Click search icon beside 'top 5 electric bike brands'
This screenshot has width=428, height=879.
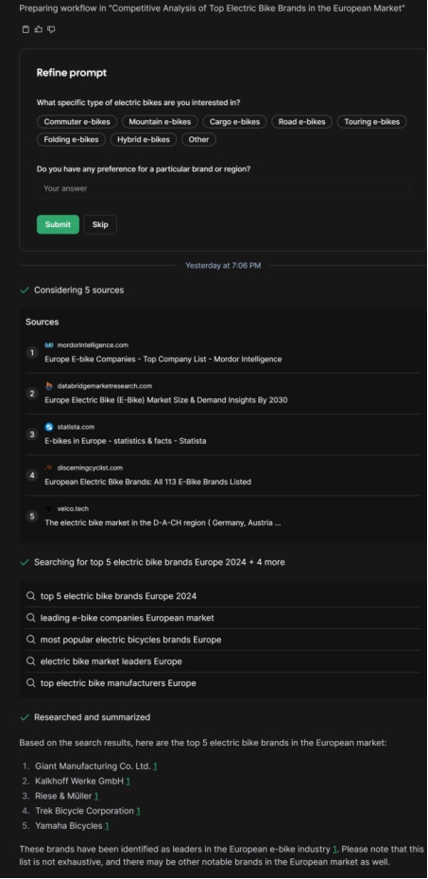coord(31,596)
